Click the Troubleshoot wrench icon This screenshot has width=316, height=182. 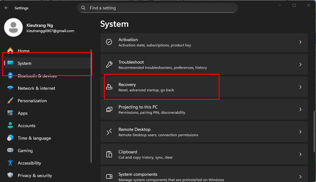109,65
